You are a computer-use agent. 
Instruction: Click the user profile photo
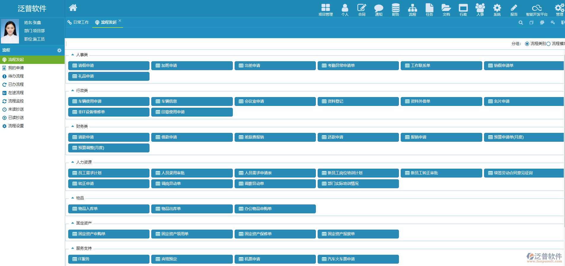10,31
